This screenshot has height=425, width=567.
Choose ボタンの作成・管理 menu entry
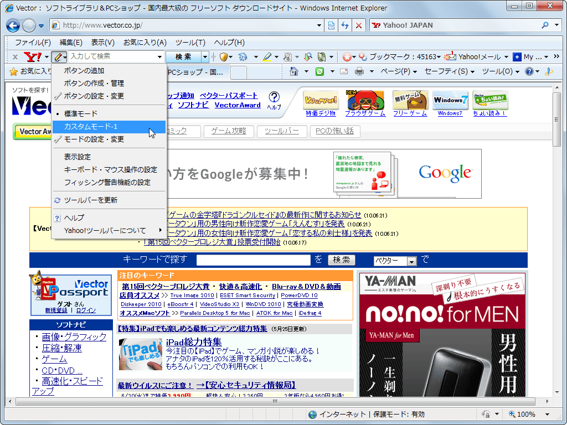pos(109,84)
